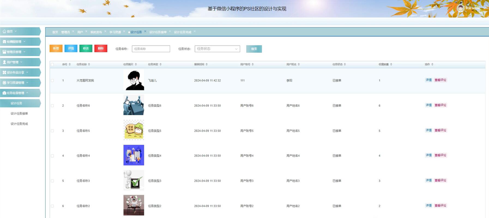
Task: Click the admin avatar icon at top right
Action: pyautogui.click(x=460, y=8)
